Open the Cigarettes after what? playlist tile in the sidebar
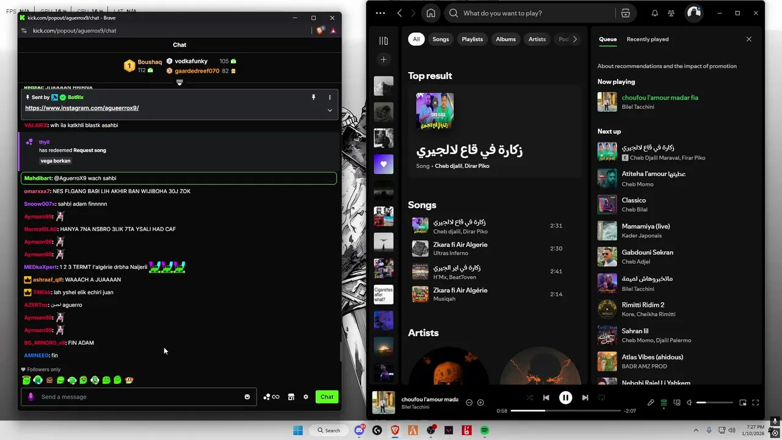The image size is (782, 440). click(384, 295)
